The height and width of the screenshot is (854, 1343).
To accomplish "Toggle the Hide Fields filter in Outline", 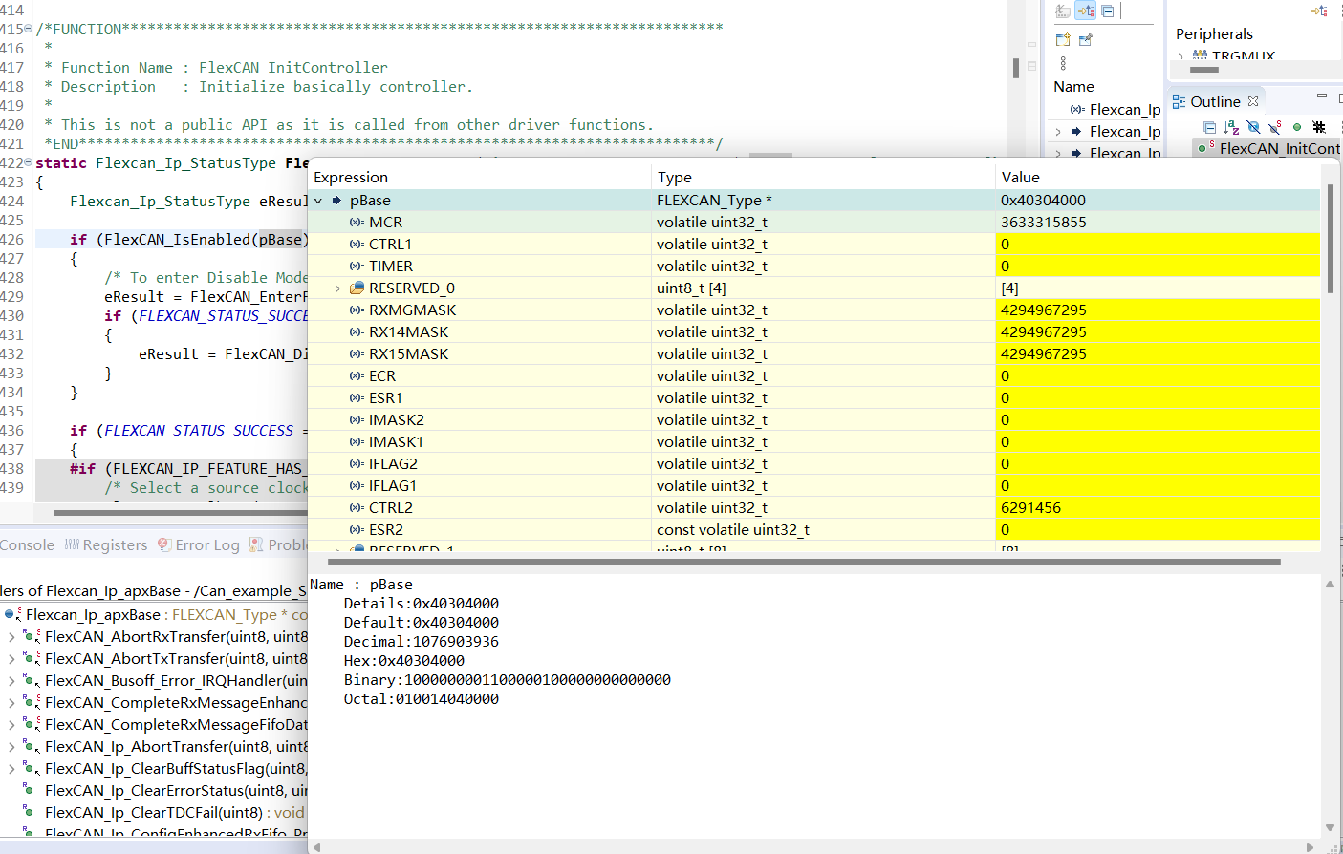I will tap(1253, 127).
